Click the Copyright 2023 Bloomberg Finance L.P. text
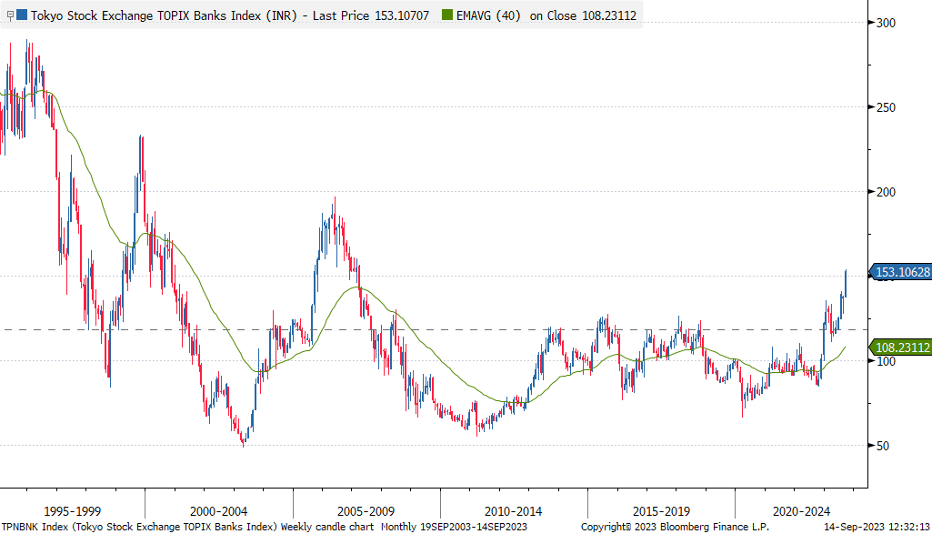The height and width of the screenshot is (534, 932). coord(675,527)
